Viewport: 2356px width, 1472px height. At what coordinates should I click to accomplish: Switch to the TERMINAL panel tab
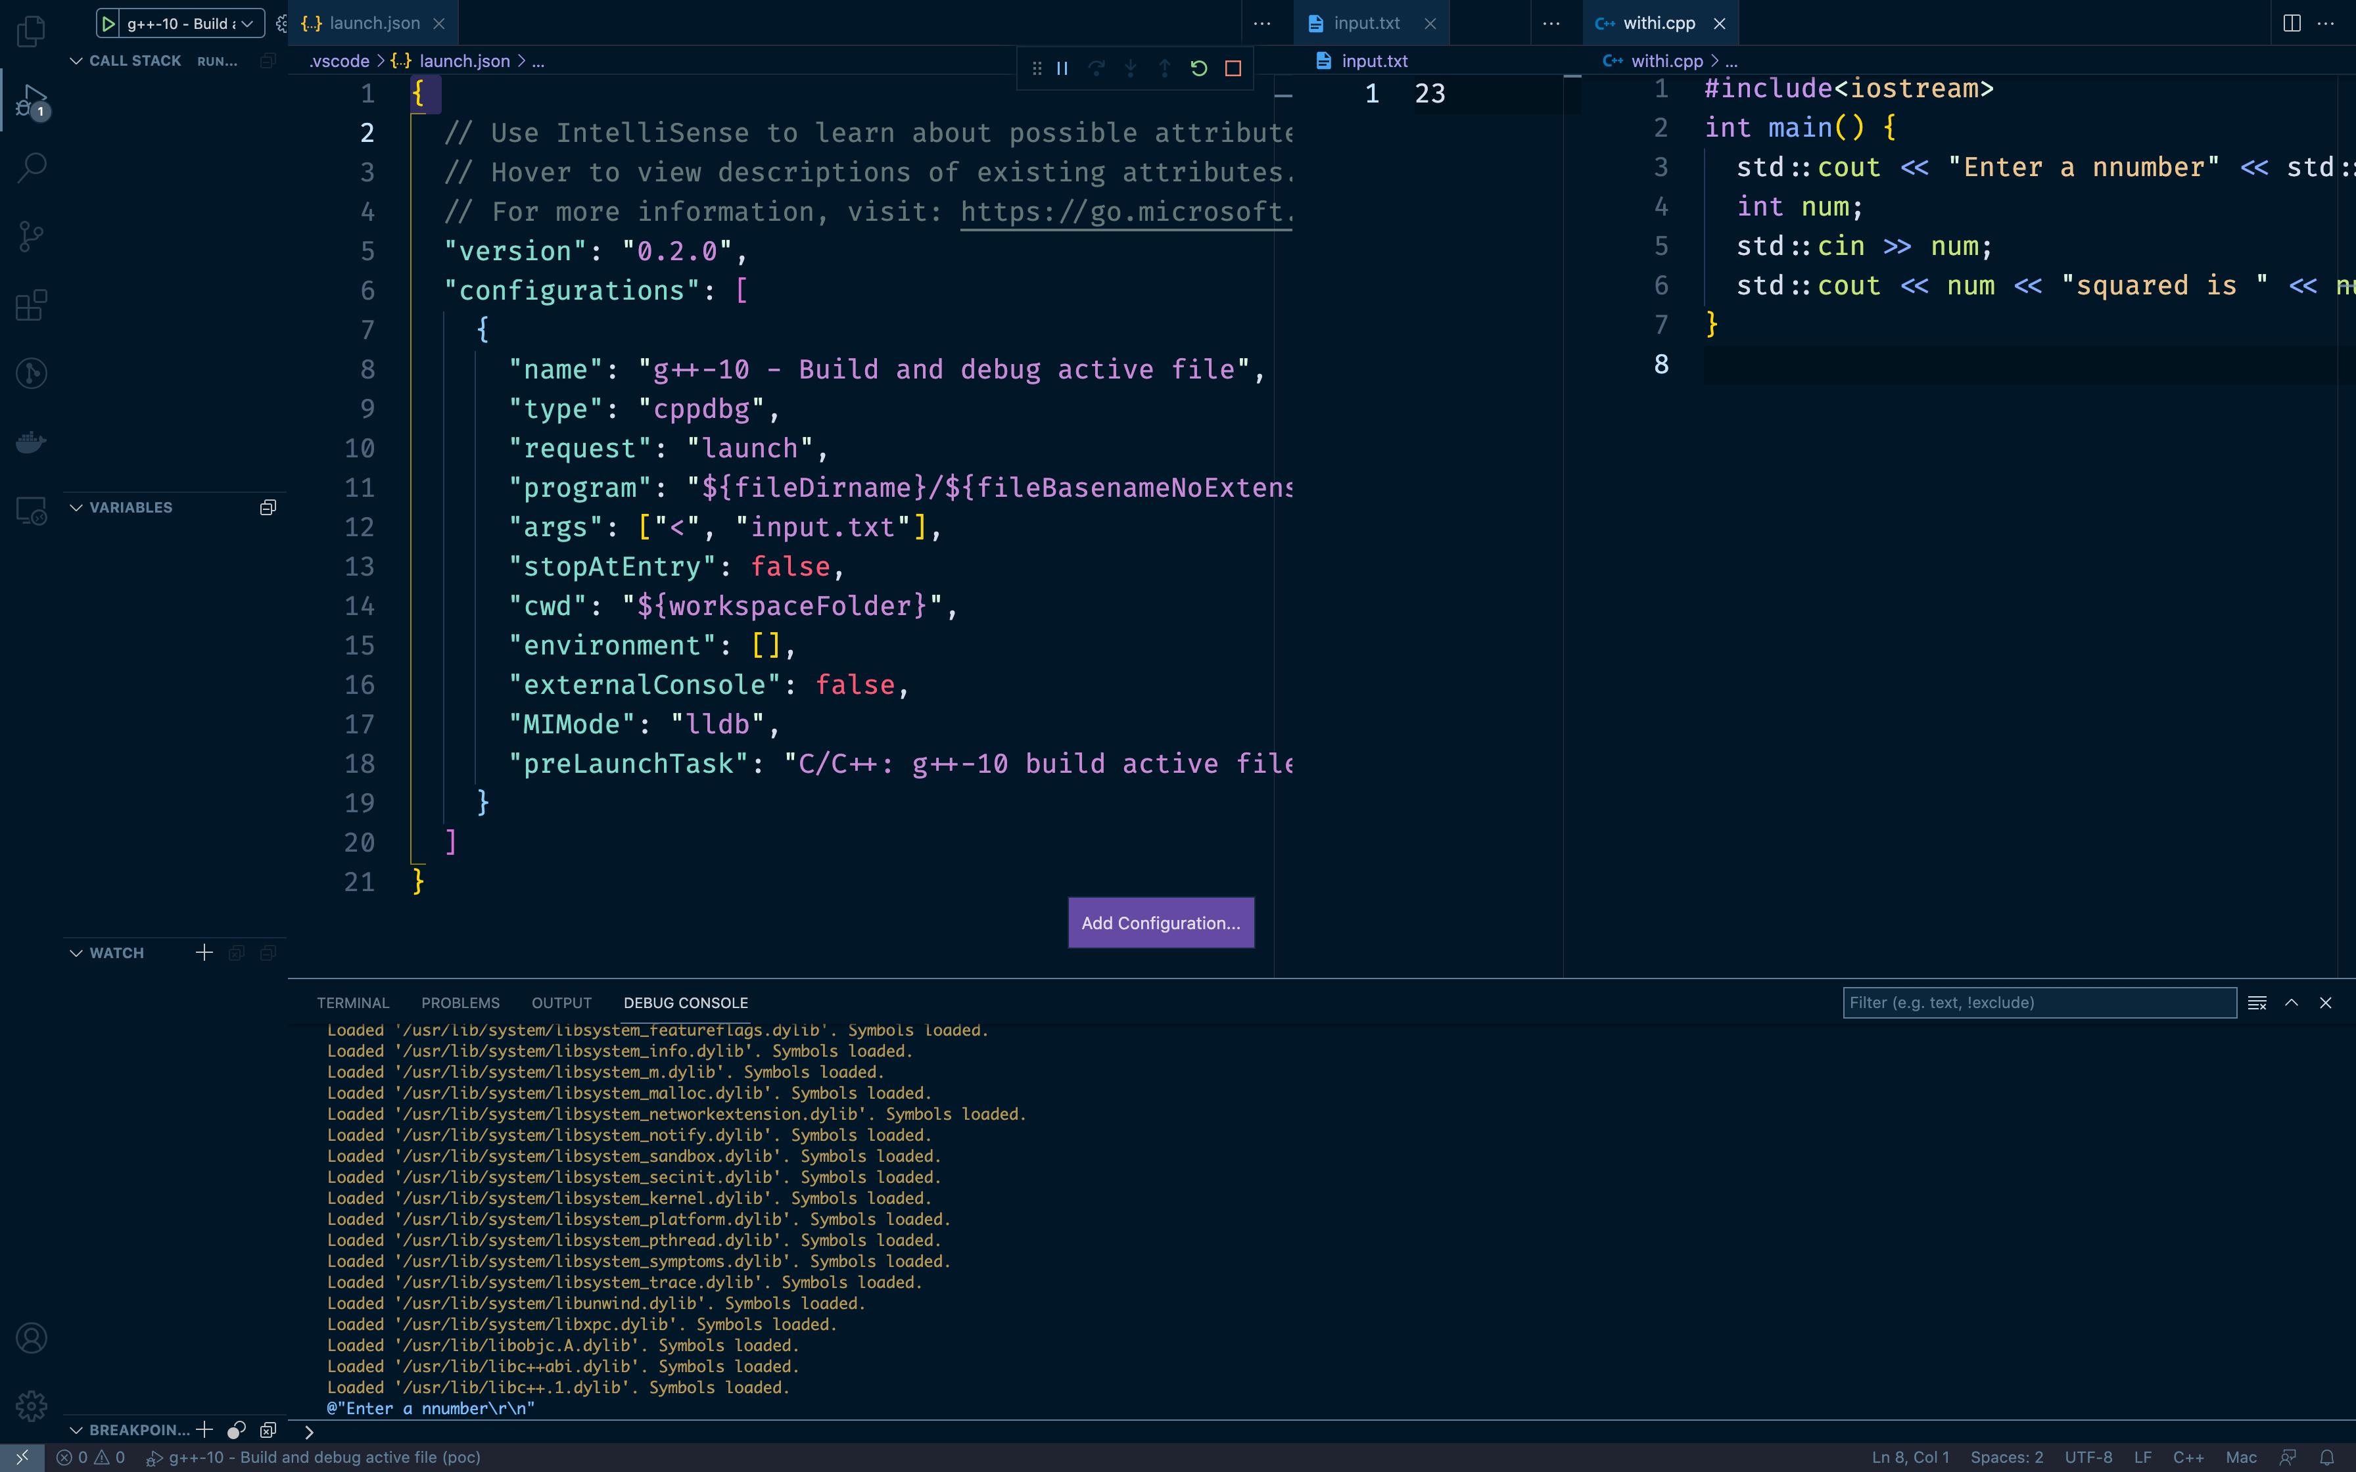click(352, 1003)
